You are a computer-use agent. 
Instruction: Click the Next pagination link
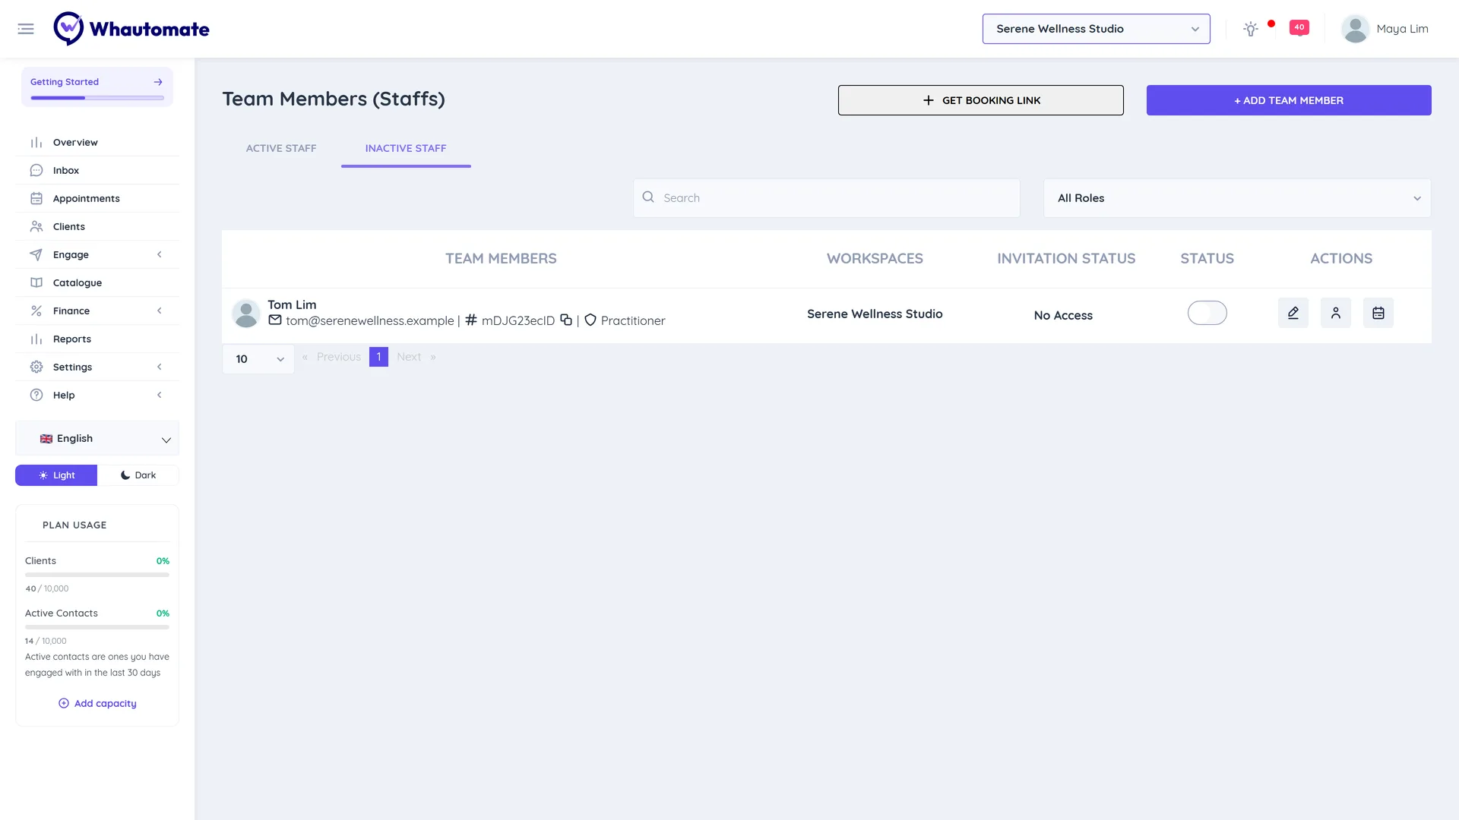(409, 357)
